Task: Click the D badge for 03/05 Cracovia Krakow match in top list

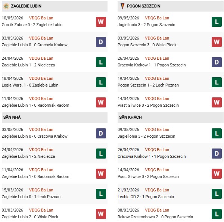Action: [101, 42]
